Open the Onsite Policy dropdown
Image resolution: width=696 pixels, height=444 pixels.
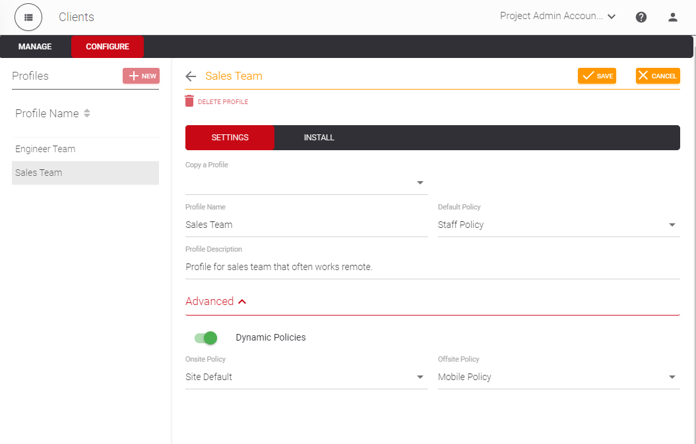click(x=420, y=377)
